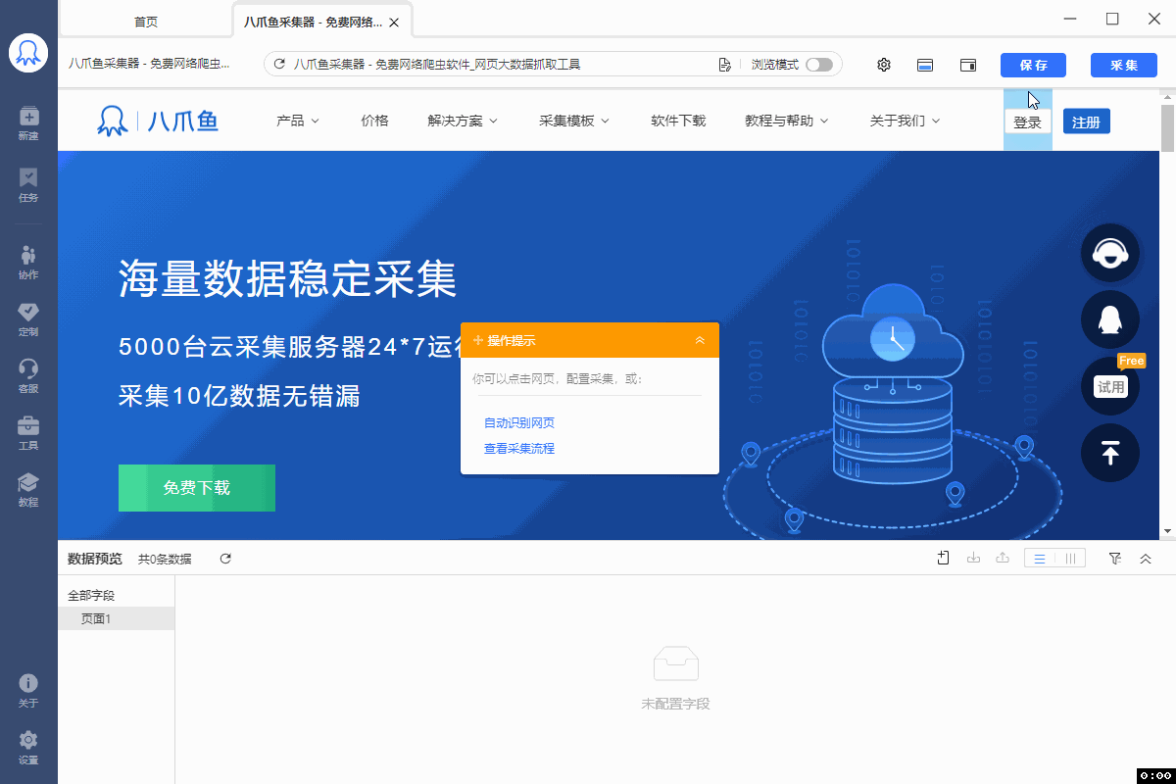Click the blue 保存 save button
1176x784 pixels.
tap(1033, 65)
